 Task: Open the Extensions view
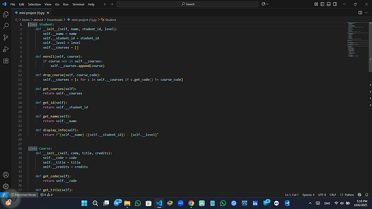tap(6, 61)
